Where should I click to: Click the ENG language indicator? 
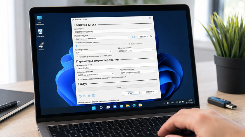click(172, 103)
